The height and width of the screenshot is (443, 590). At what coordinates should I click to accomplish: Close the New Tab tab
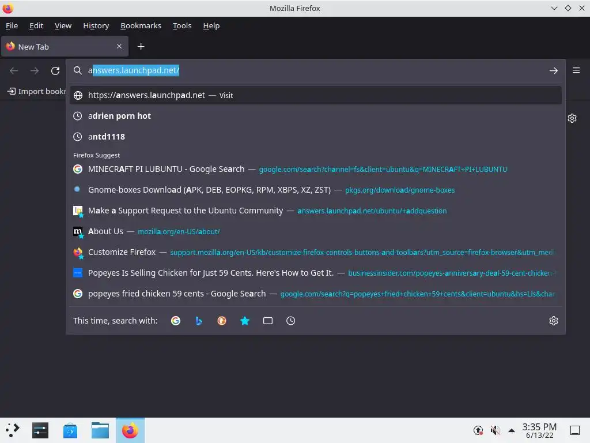tap(119, 46)
